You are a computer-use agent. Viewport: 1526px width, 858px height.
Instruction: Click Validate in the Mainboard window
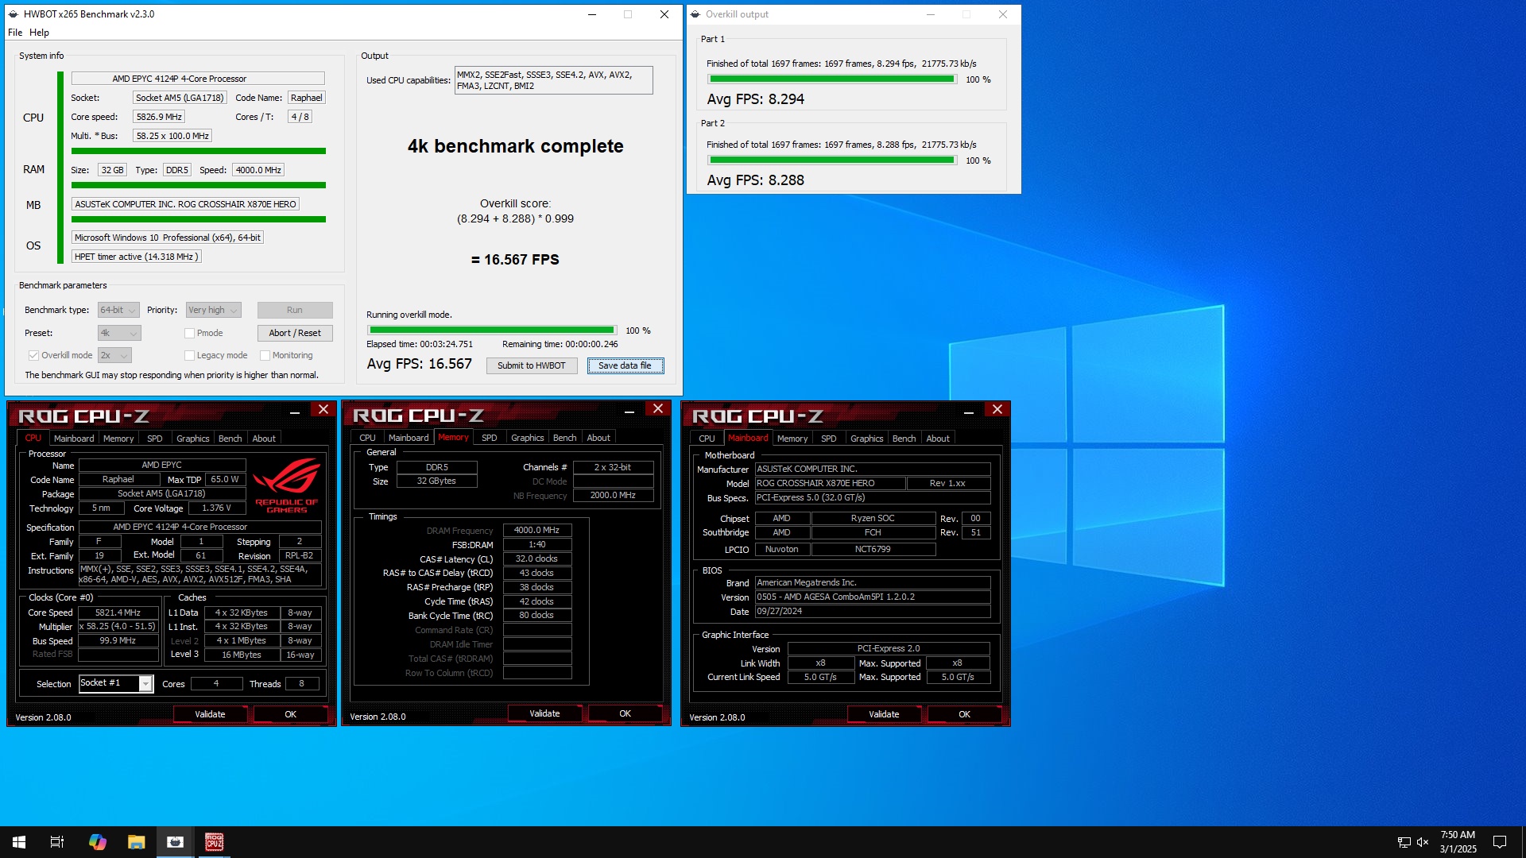click(884, 714)
